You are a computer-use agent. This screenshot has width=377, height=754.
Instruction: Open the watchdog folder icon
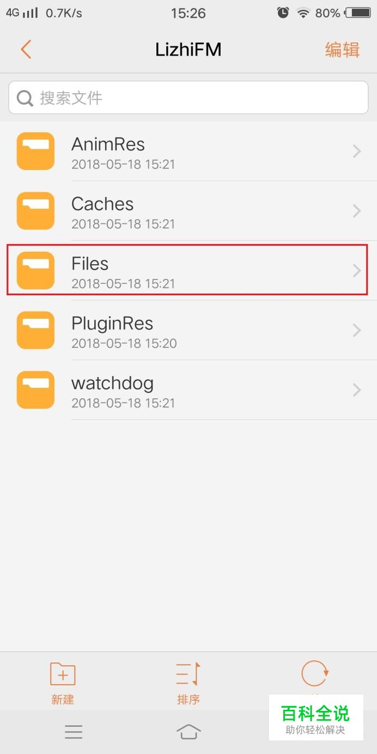tap(35, 390)
